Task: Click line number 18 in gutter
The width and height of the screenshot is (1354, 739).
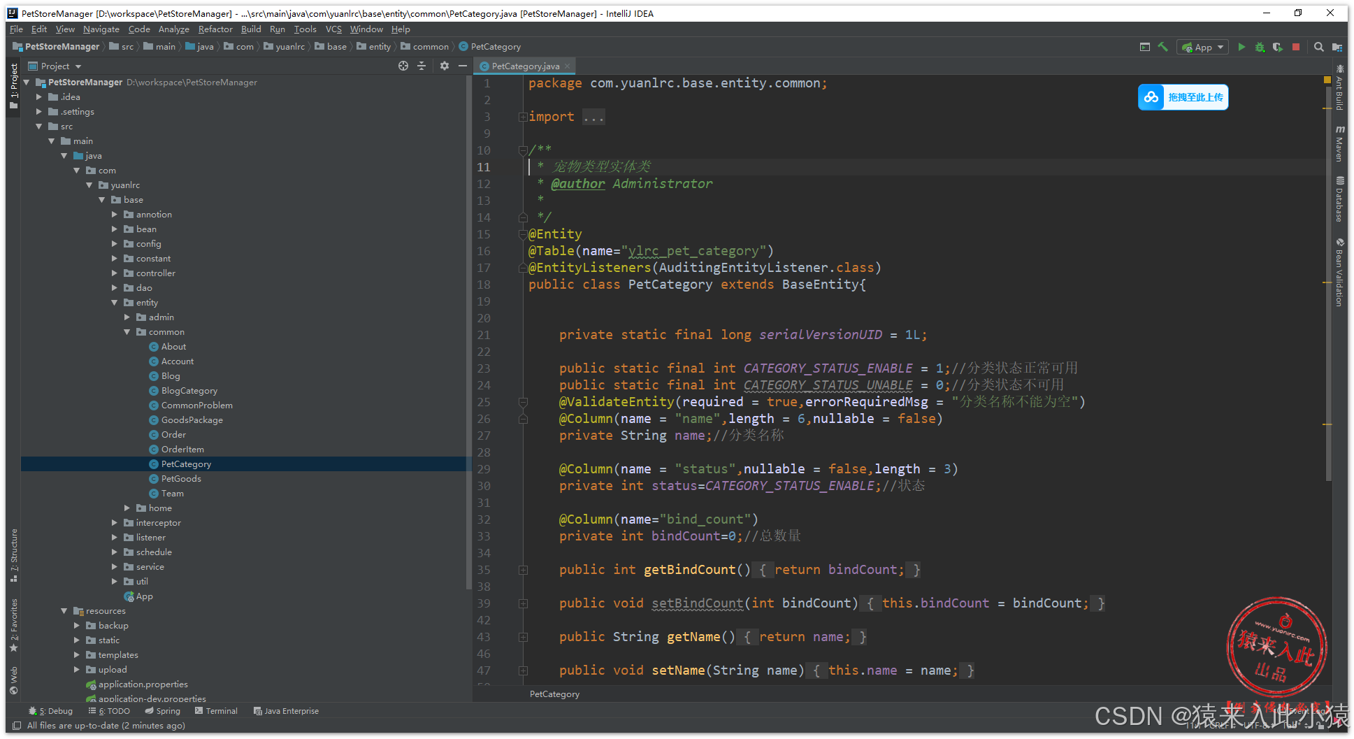Action: (484, 285)
